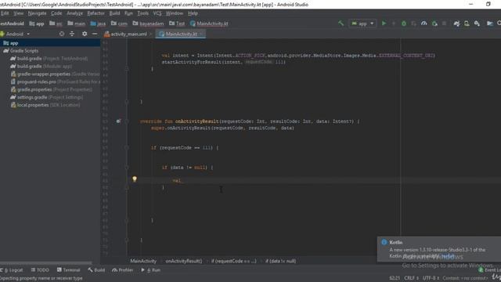The image size is (501, 282).
Task: Click the collapse all icon in project panel
Action: point(72,34)
